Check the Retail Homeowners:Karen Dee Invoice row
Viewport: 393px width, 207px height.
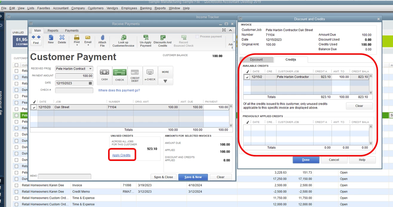pos(16,185)
